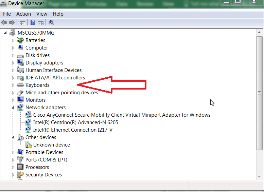
Task: Select Intel(R) Ethernet Connection I217-V entry
Action: tap(73, 130)
